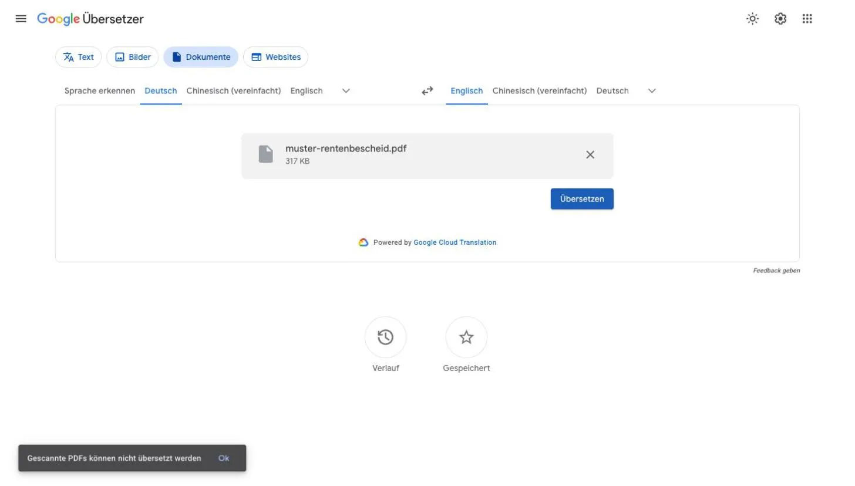Click the 317 KB file size
The image size is (855, 486).
point(298,161)
